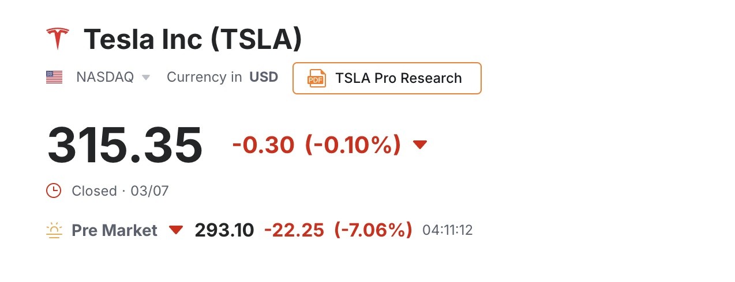Click the -0.30 price change value
735x282 pixels.
pyautogui.click(x=263, y=145)
